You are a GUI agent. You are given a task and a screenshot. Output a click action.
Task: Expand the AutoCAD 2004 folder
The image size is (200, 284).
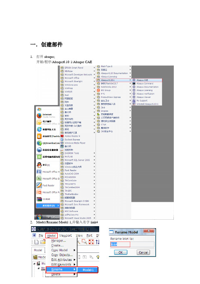[x=77, y=174]
